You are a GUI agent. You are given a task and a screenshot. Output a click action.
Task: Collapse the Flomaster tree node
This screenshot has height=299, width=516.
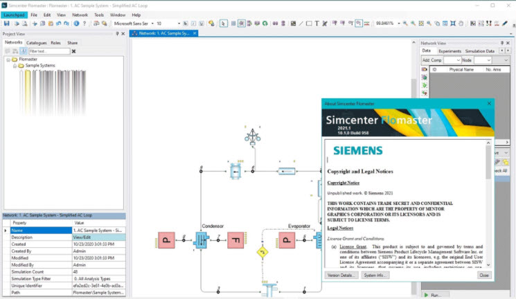pyautogui.click(x=8, y=60)
